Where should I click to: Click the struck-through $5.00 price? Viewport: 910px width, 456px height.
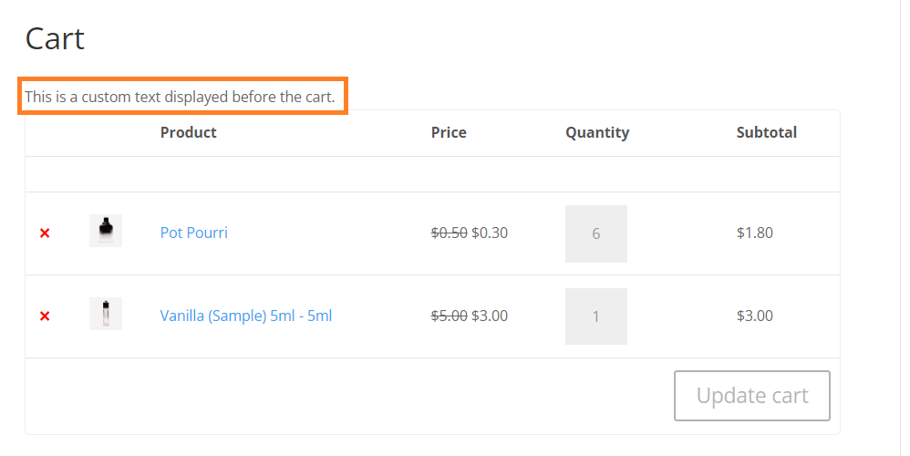[x=450, y=316]
